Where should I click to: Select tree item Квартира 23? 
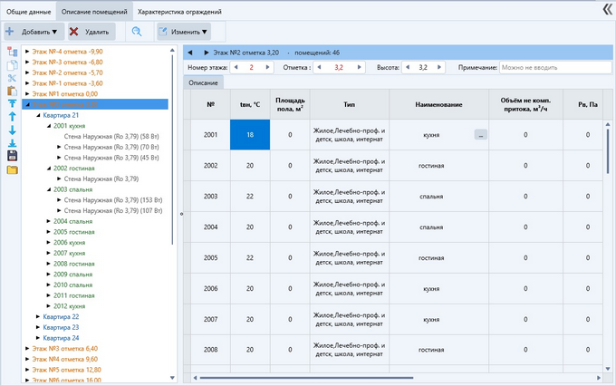61,327
